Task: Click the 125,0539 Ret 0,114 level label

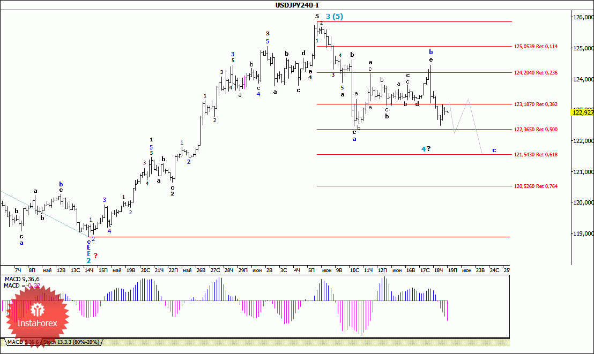Action: [536, 47]
